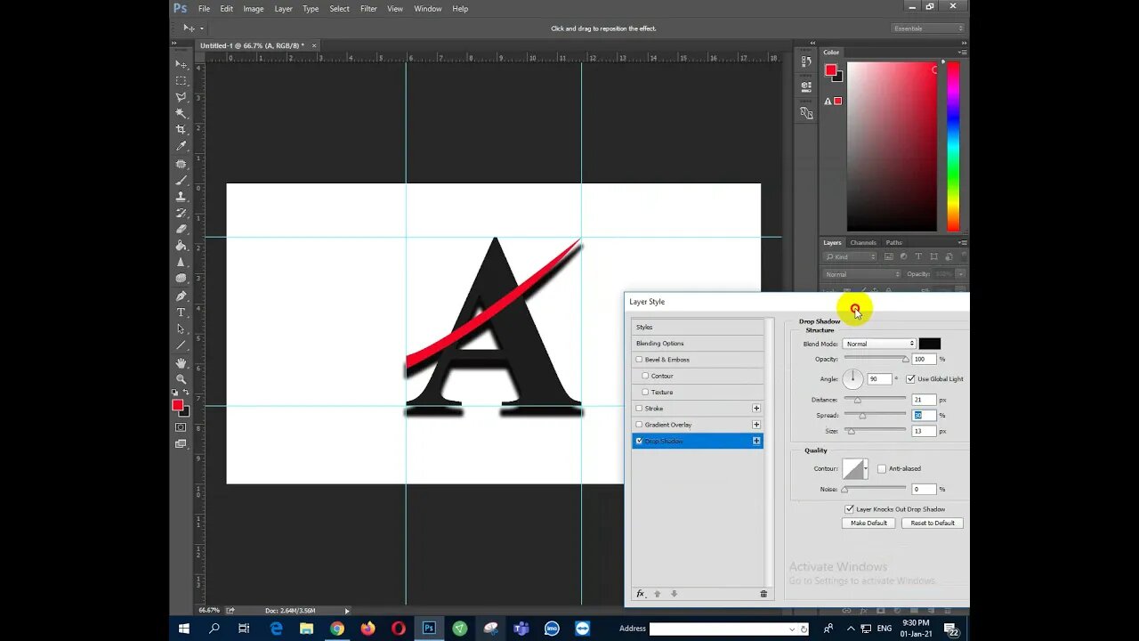Select the Zoom tool

(x=182, y=379)
